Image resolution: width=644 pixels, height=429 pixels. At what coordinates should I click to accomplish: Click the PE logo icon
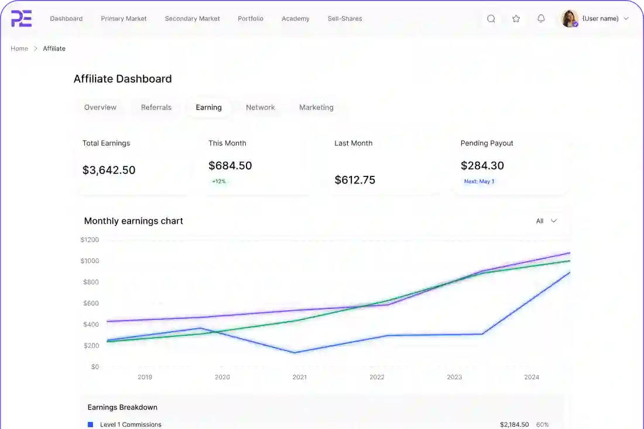pyautogui.click(x=21, y=19)
